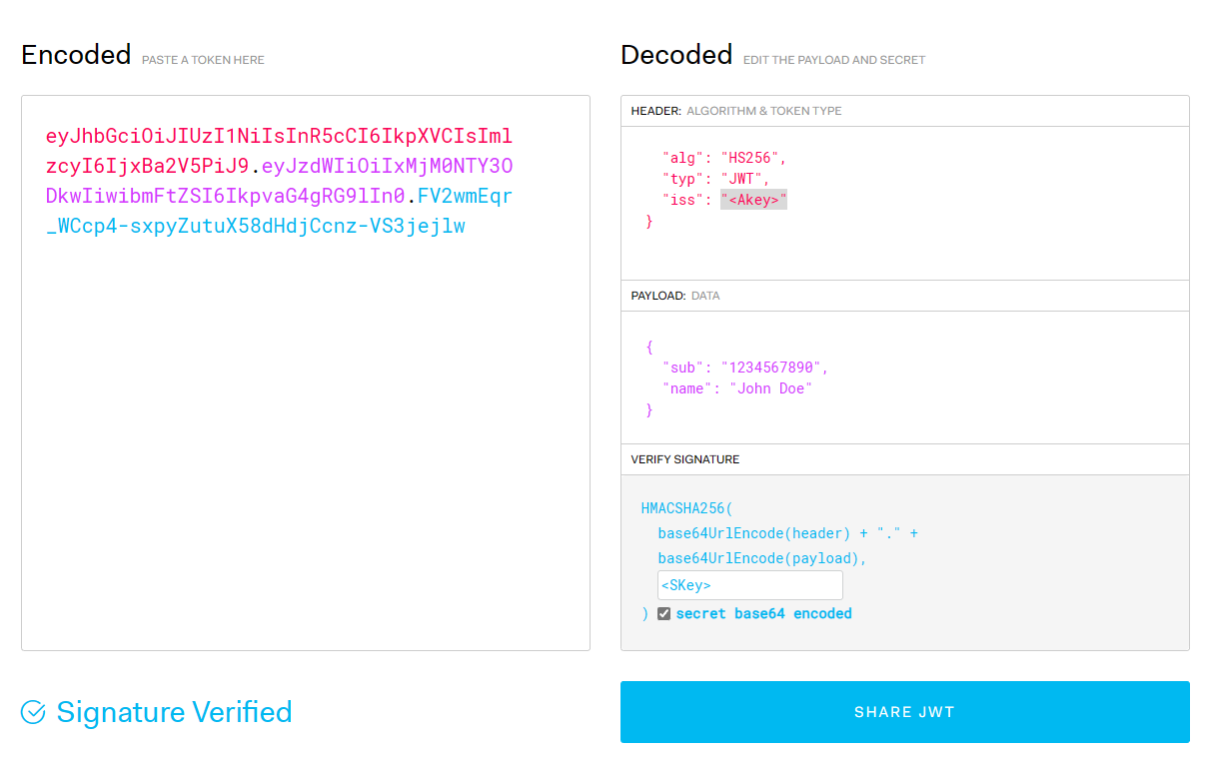The width and height of the screenshot is (1207, 757).
Task: Click the red header segment of token
Action: (x=278, y=137)
